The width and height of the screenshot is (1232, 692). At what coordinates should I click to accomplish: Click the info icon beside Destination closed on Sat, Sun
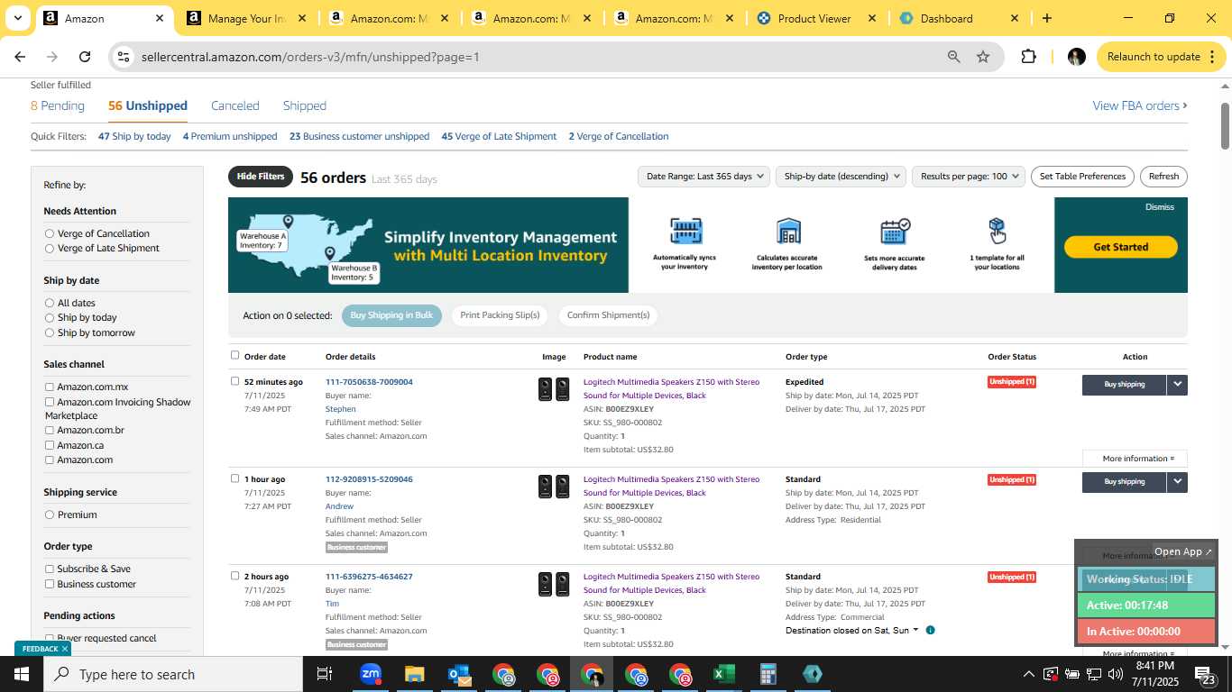(x=930, y=630)
